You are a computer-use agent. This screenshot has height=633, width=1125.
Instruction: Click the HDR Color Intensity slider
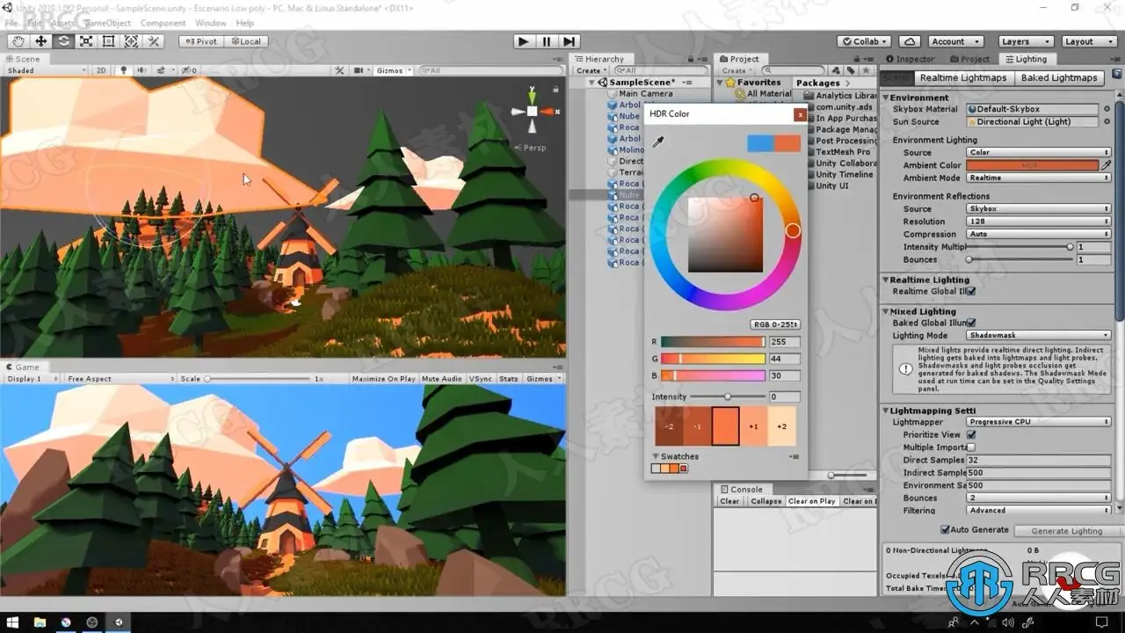729,397
